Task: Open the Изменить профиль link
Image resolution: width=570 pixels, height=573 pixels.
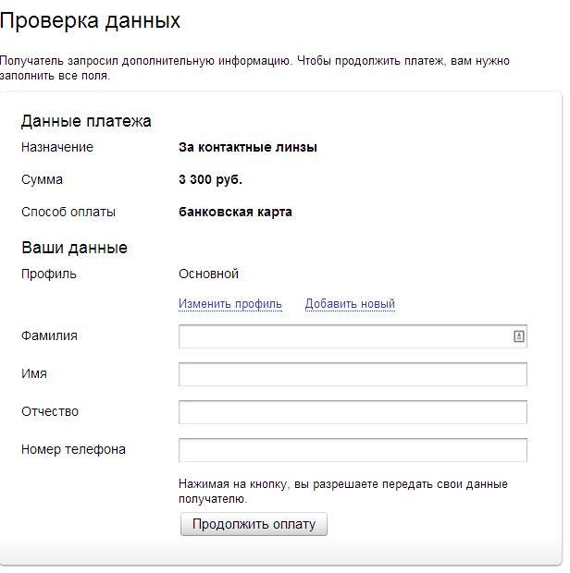Action: click(230, 304)
